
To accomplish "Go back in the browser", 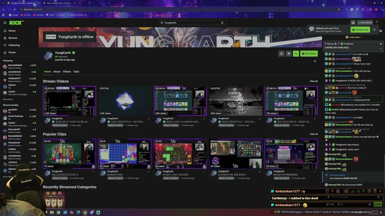I will pyautogui.click(x=3, y=10).
